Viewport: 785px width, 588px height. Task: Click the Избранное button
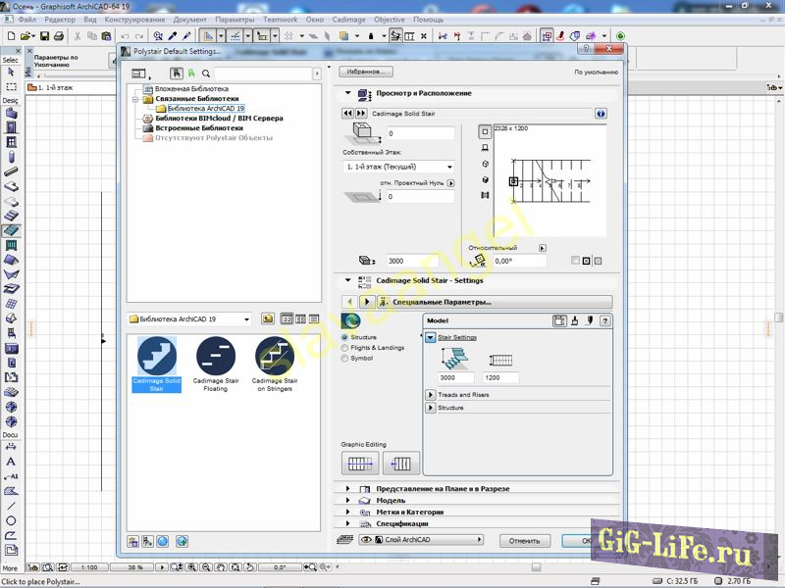366,72
